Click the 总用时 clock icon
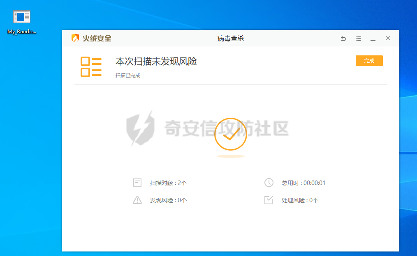 (269, 183)
